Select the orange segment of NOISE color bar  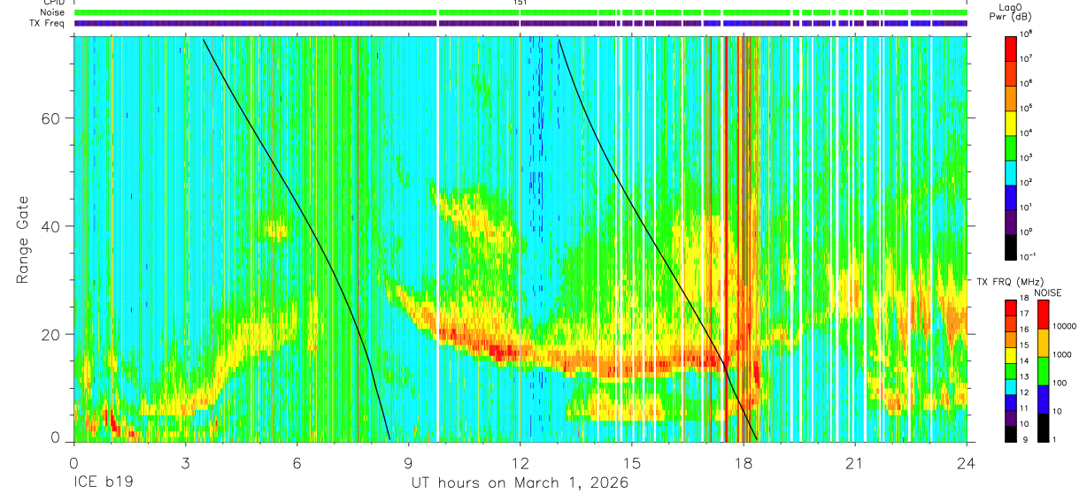point(1045,343)
